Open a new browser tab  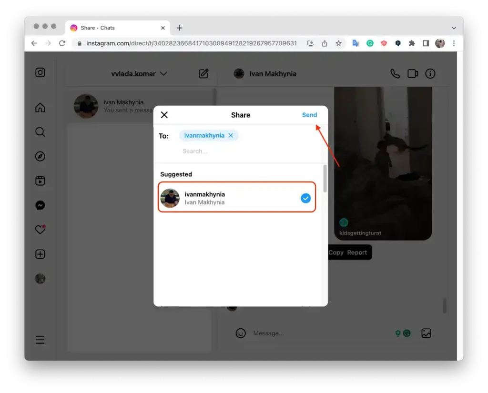click(x=180, y=28)
